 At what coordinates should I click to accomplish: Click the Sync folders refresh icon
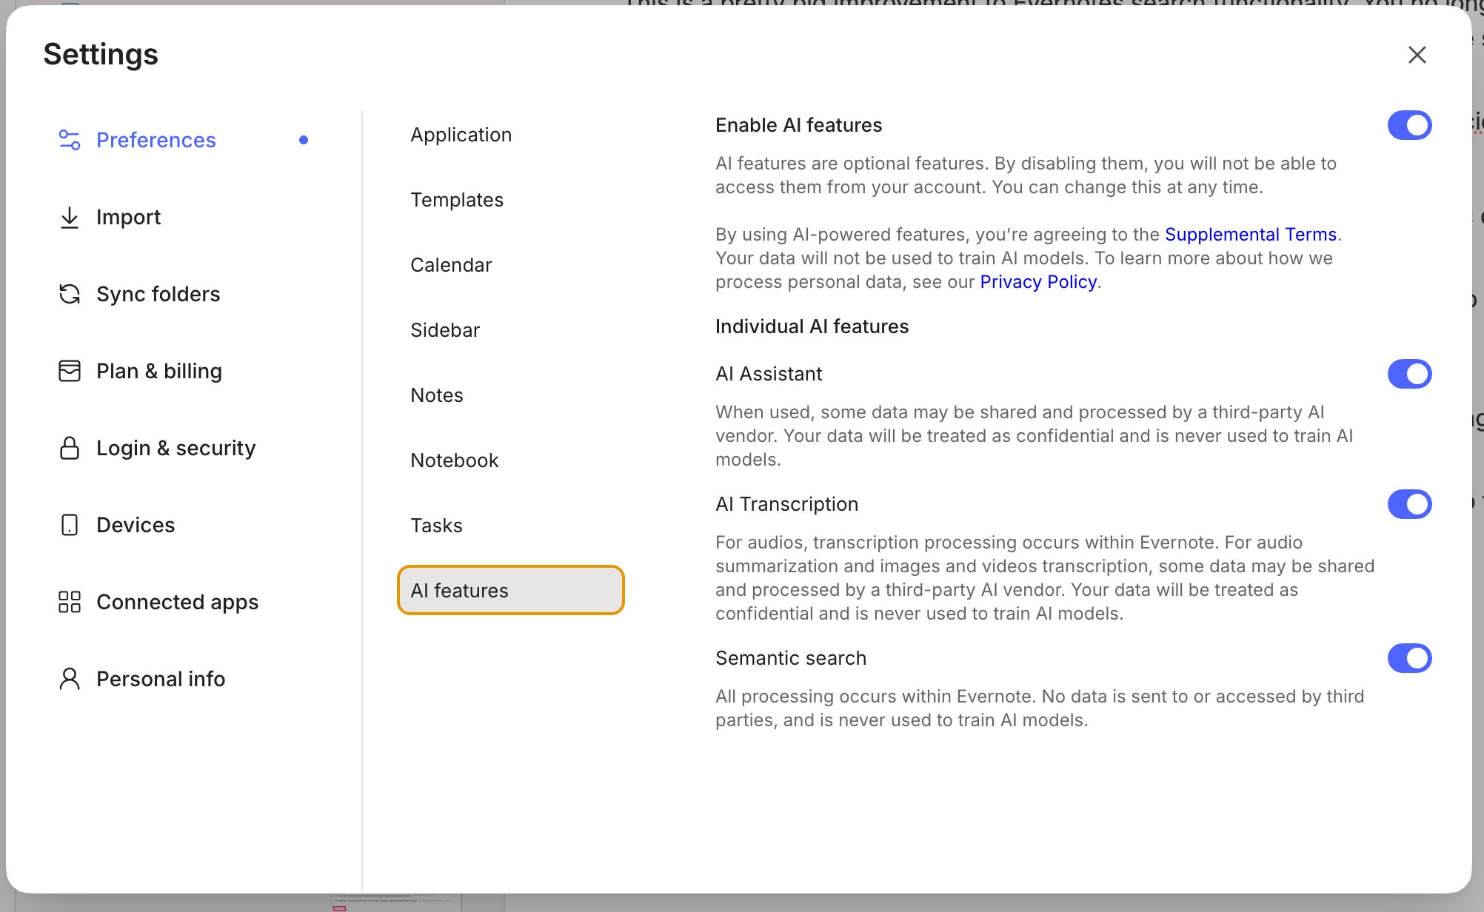(x=70, y=294)
